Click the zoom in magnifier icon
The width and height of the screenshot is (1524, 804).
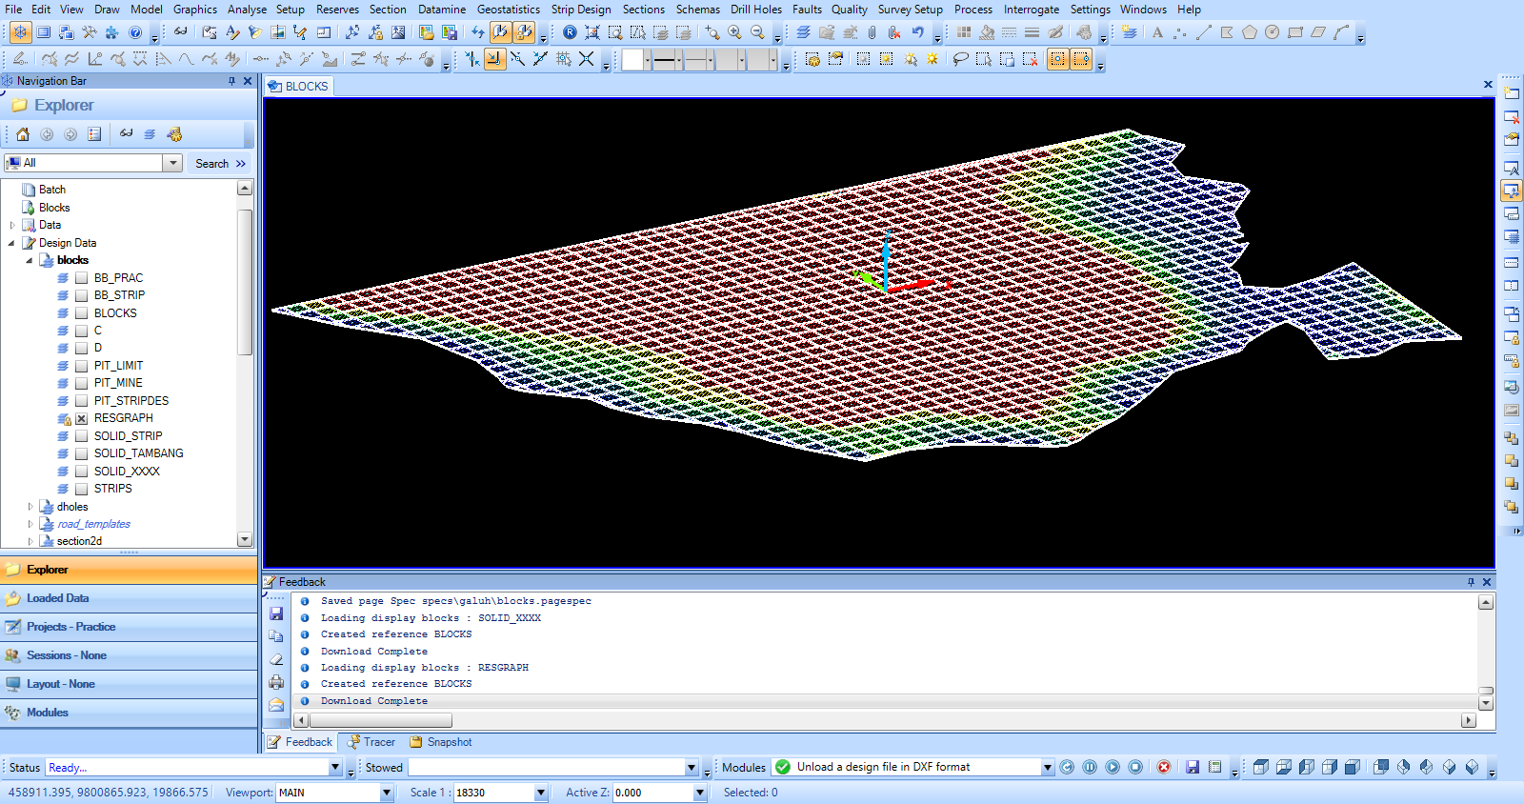point(734,32)
